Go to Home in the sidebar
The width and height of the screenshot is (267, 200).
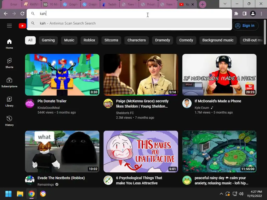9,44
